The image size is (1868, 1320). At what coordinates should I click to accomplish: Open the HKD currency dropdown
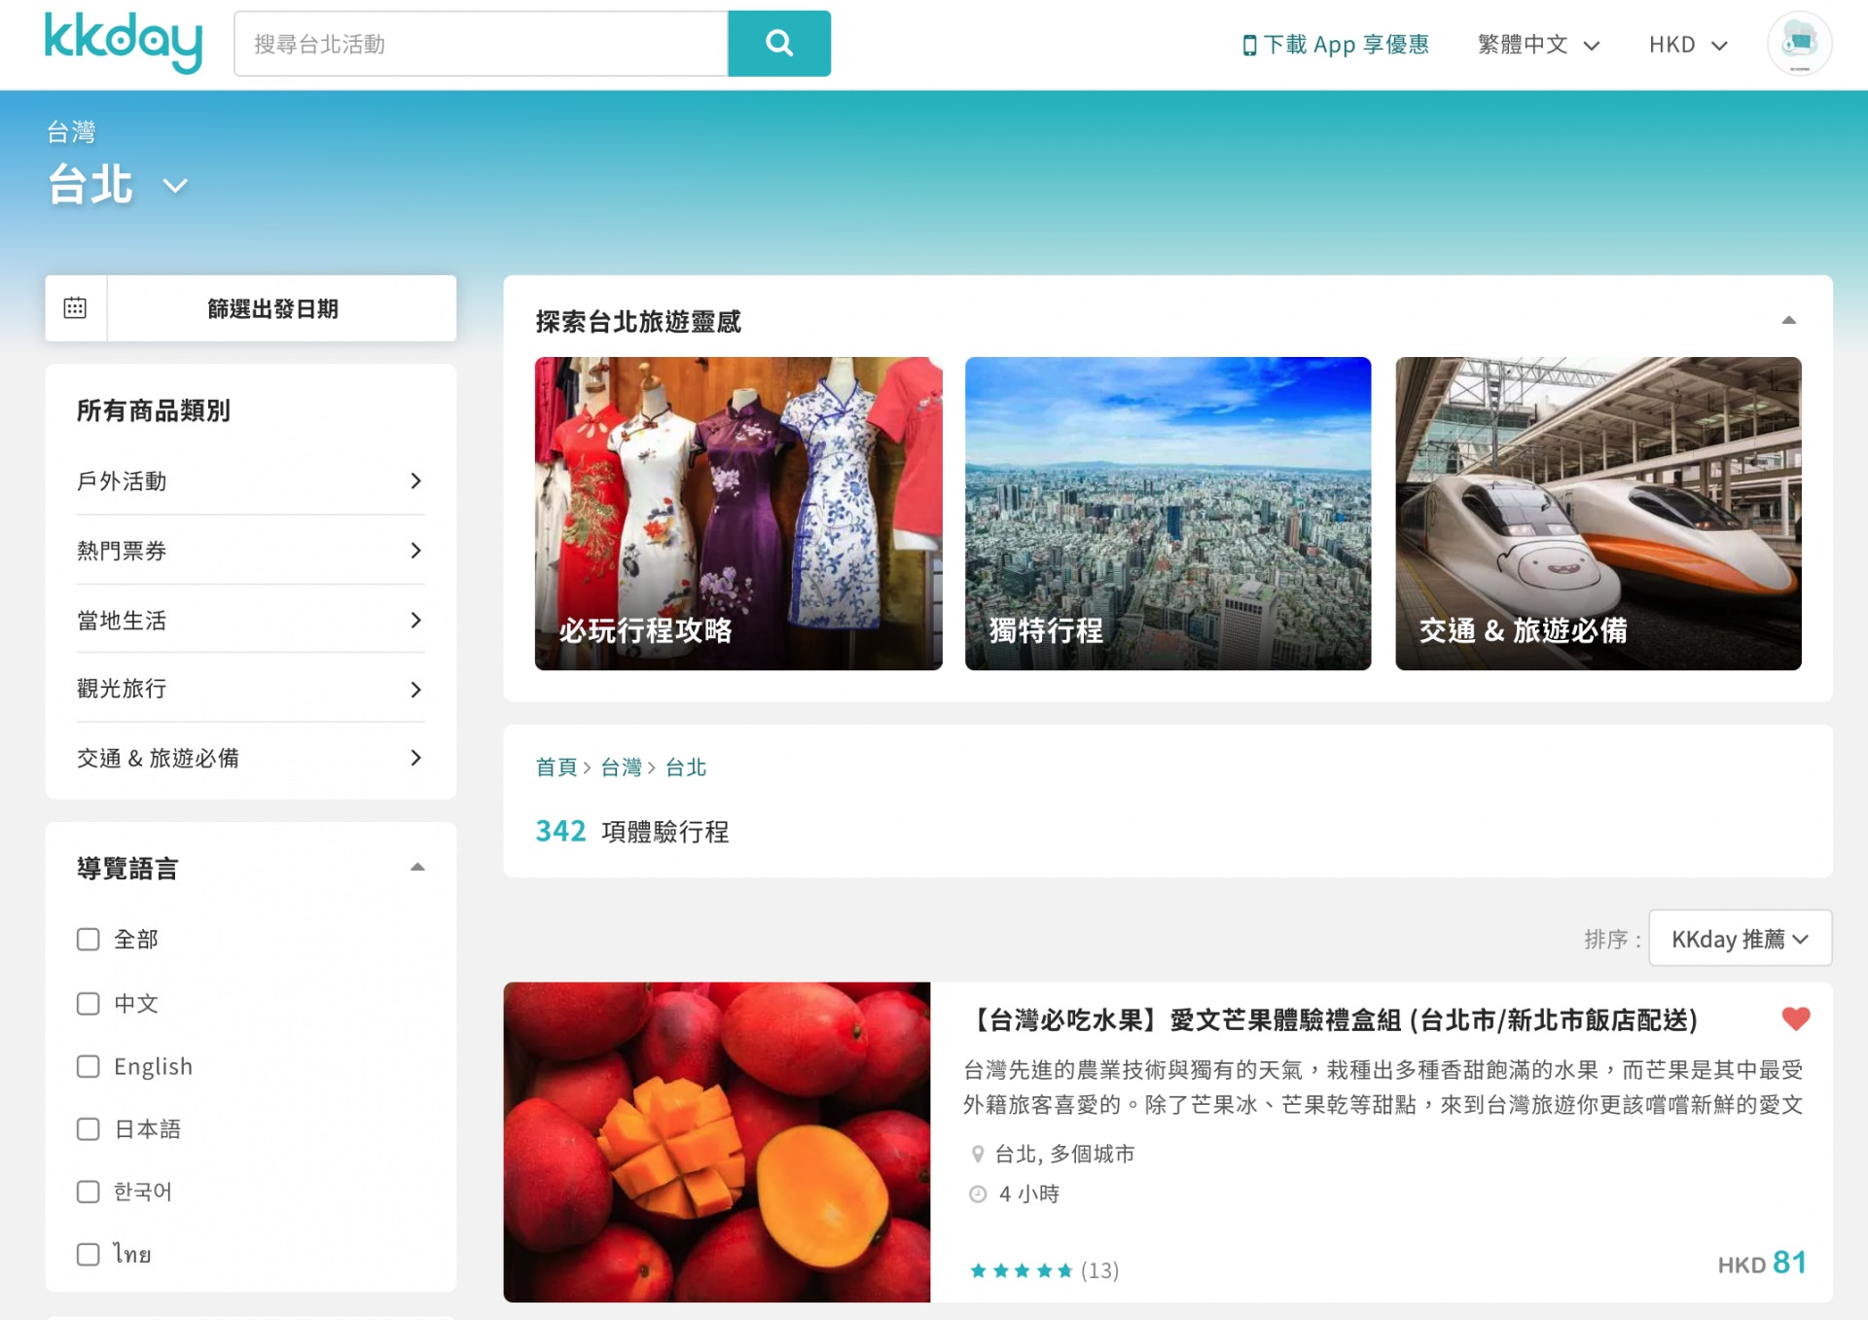pyautogui.click(x=1688, y=45)
